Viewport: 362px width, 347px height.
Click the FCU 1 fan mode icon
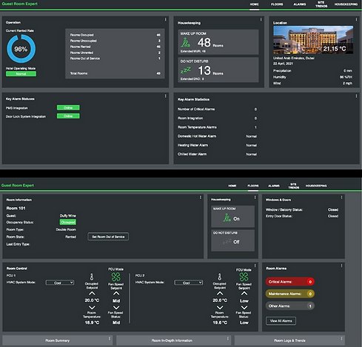tap(116, 277)
